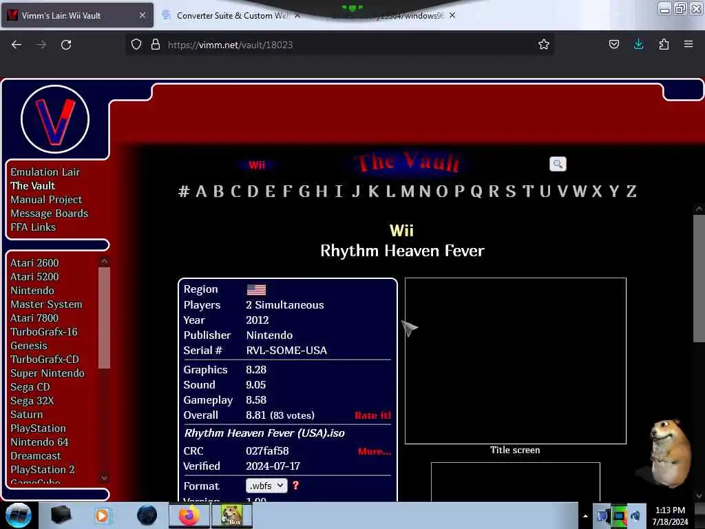Click the USA flag region icon
This screenshot has width=705, height=529.
pyautogui.click(x=256, y=289)
